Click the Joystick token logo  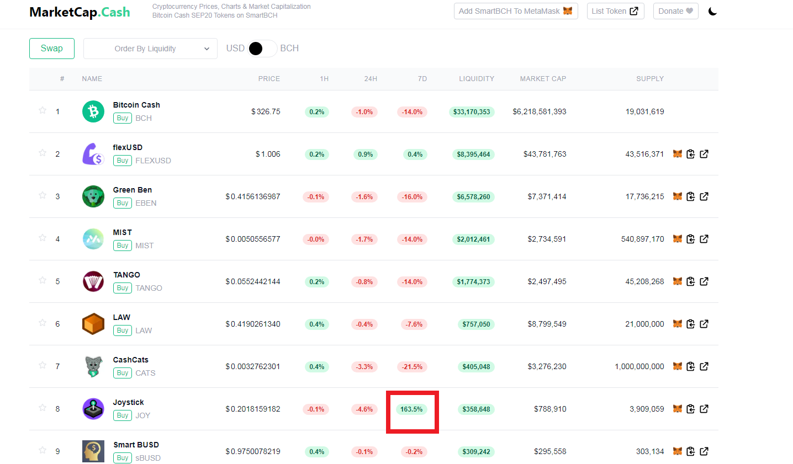(93, 409)
